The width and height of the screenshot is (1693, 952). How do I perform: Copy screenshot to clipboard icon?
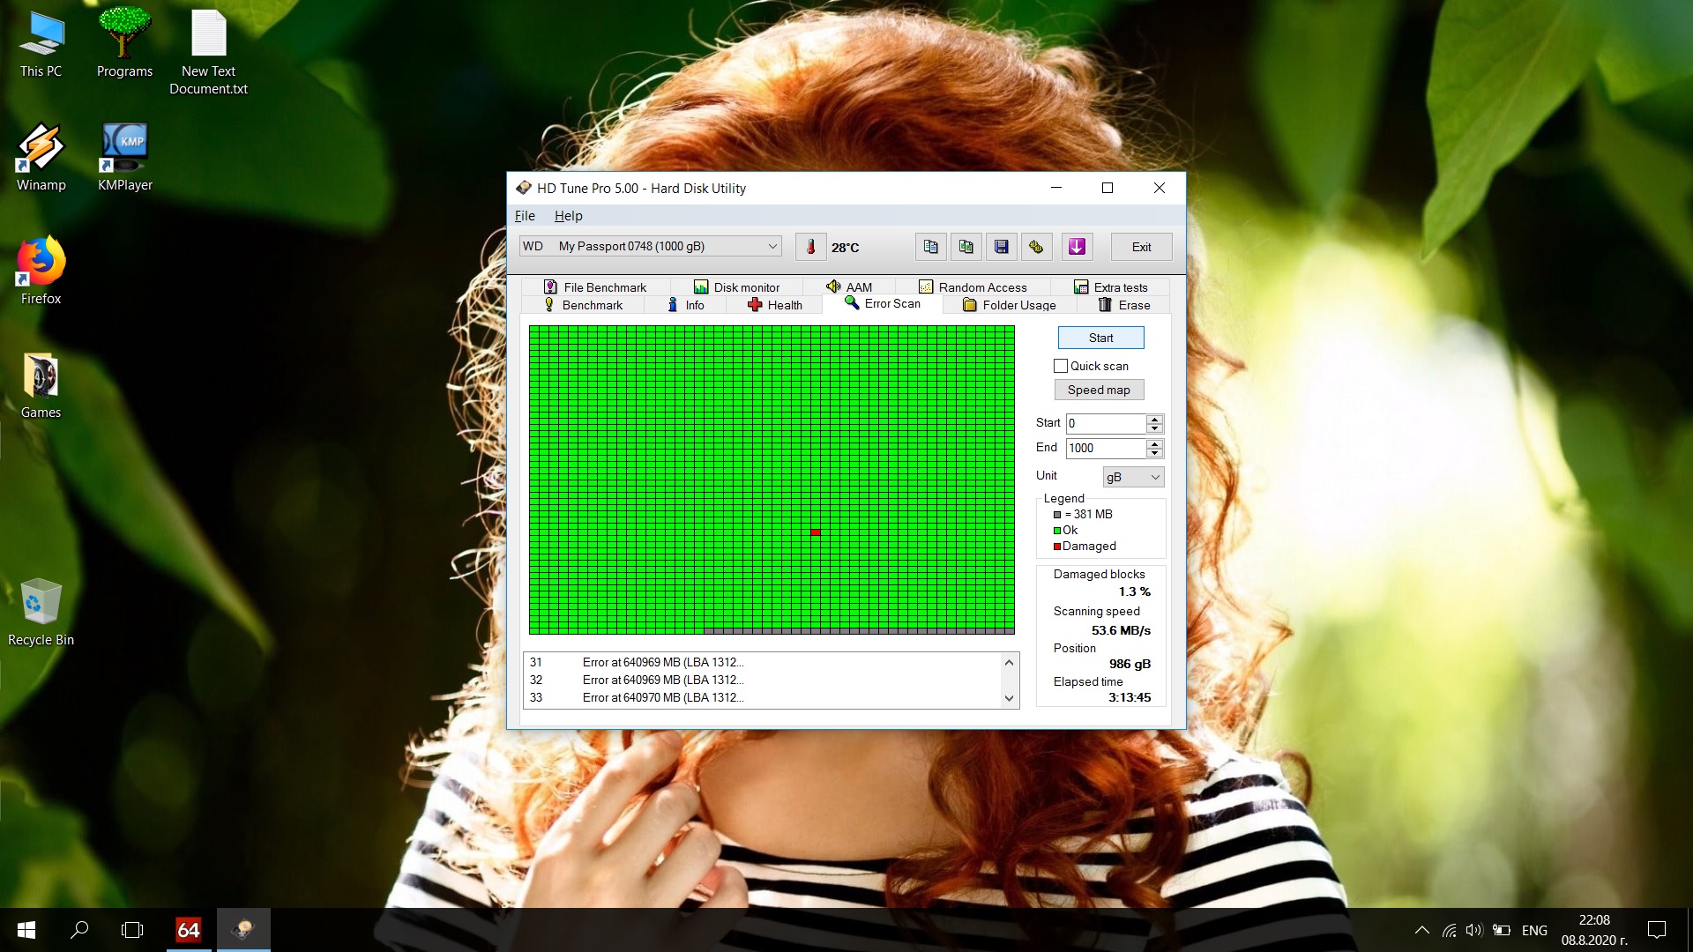(966, 247)
